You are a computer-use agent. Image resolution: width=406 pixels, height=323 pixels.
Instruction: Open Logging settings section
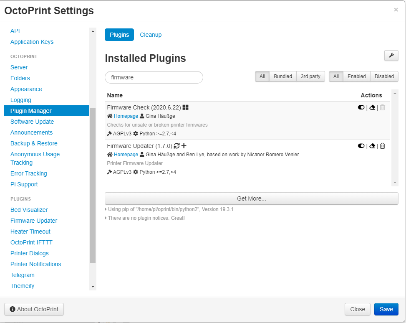tap(21, 100)
